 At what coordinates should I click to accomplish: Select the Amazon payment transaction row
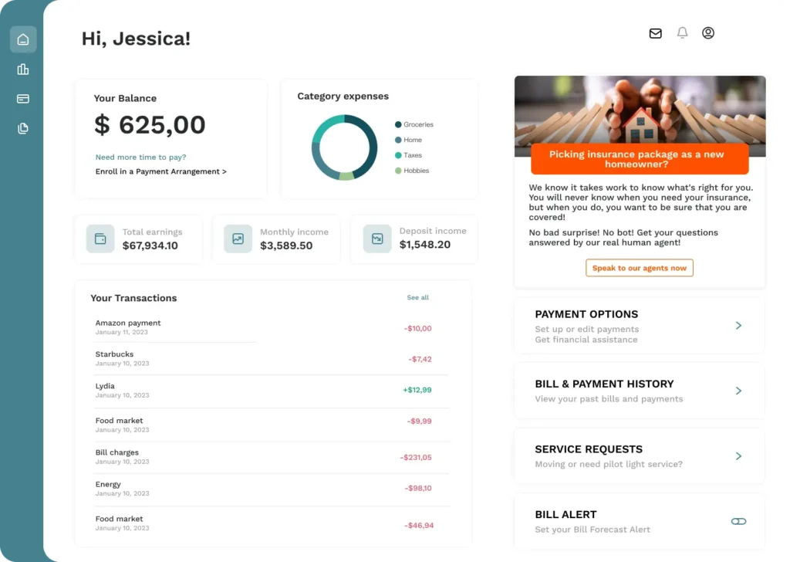click(x=264, y=327)
